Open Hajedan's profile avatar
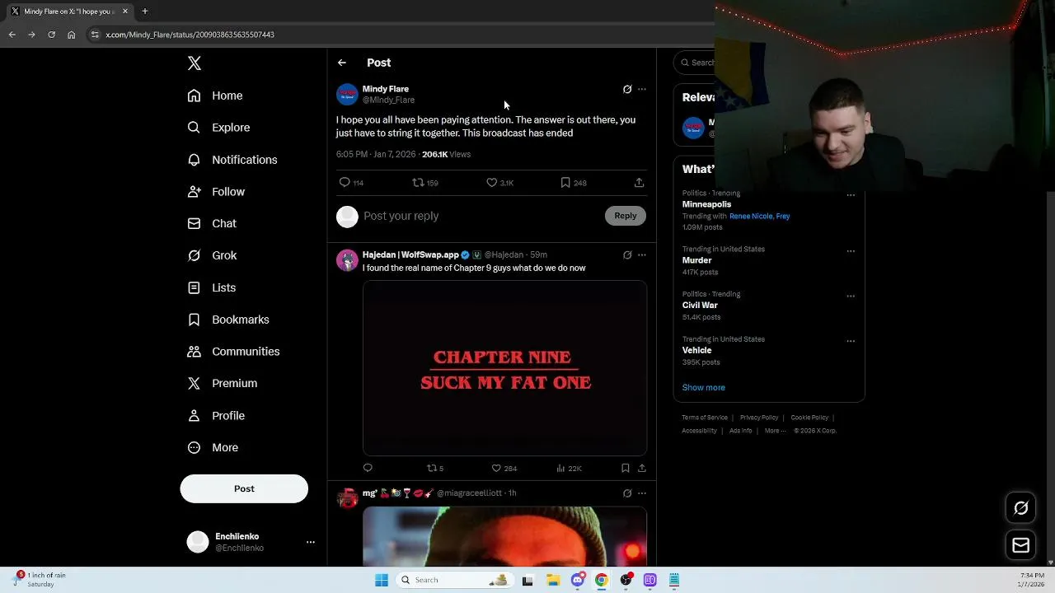Screen dimensions: 1055x593 tap(347, 260)
